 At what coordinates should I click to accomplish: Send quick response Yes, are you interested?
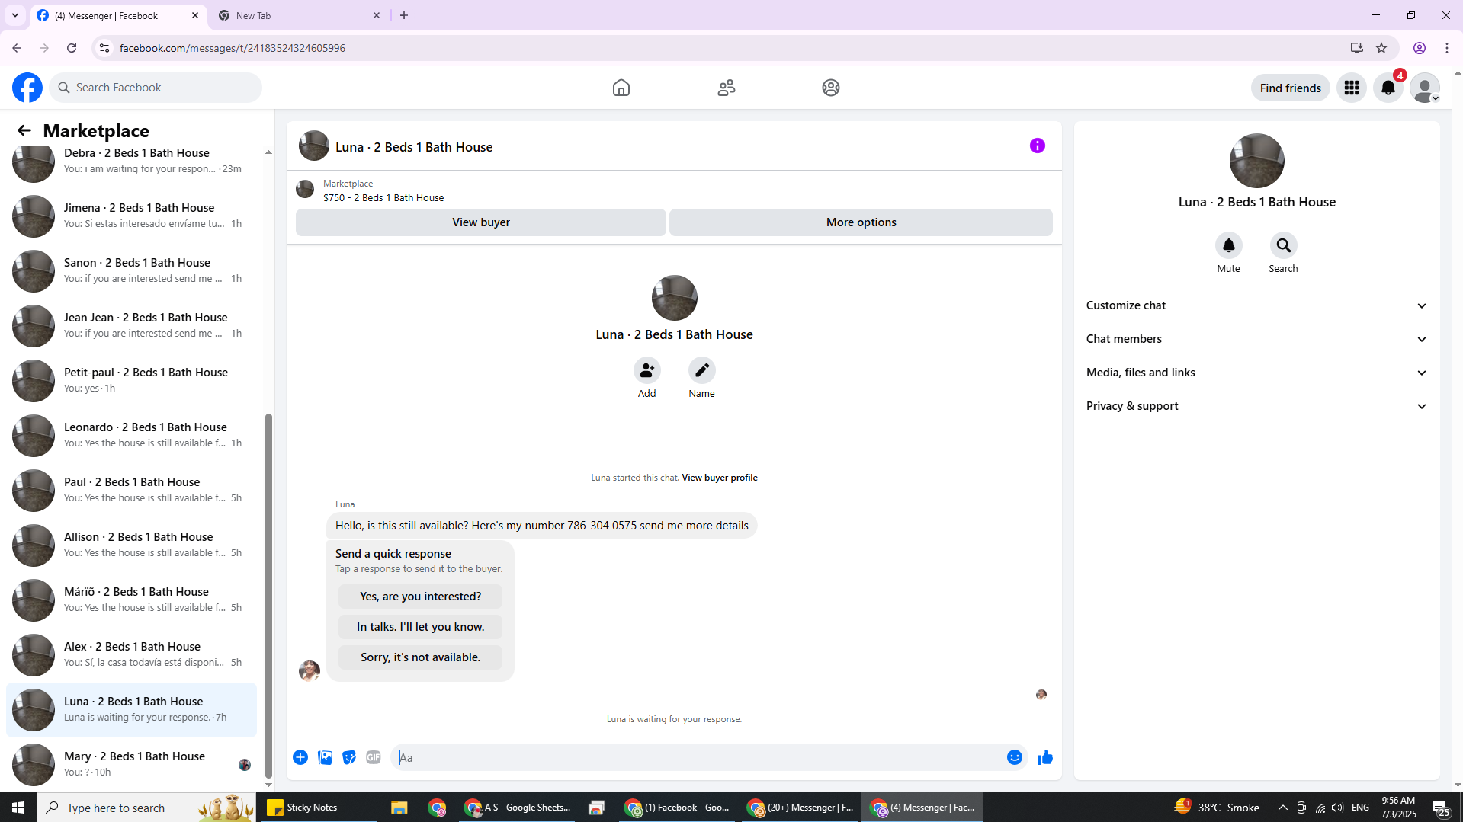[x=420, y=597]
